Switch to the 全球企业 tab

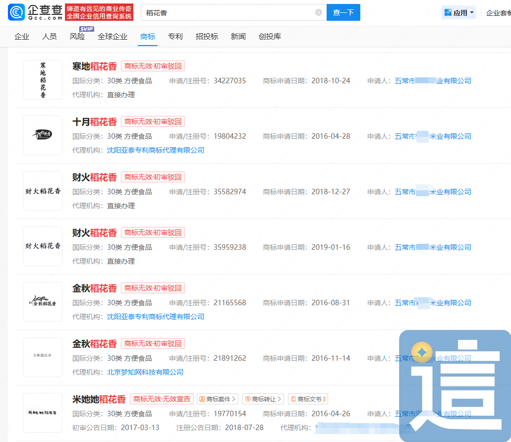pyautogui.click(x=113, y=37)
